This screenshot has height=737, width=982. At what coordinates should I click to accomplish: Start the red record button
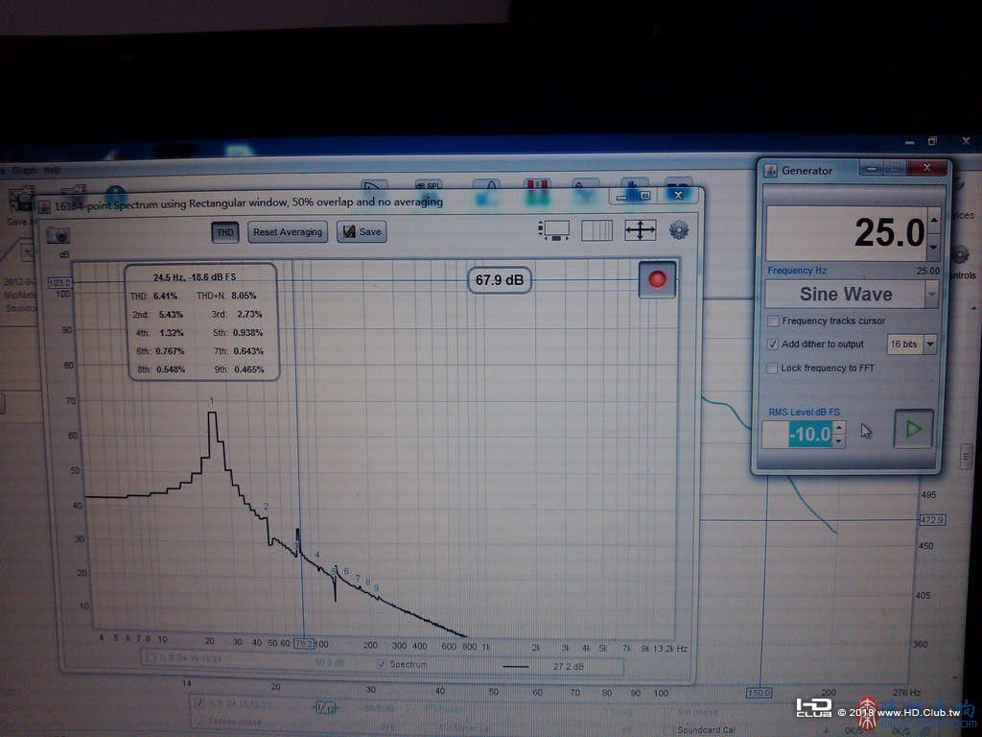pos(657,279)
